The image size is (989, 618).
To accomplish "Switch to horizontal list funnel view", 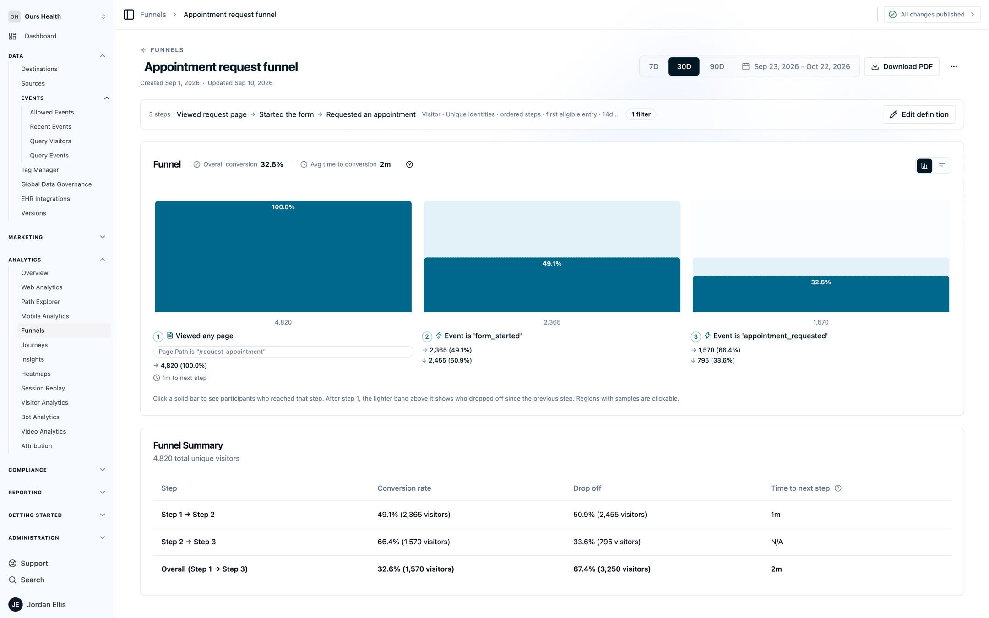I will [941, 166].
